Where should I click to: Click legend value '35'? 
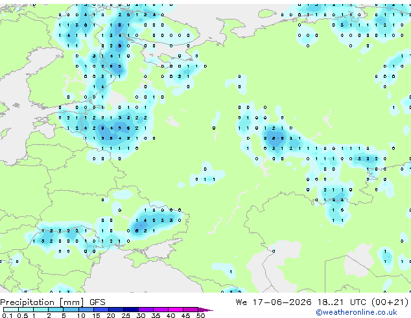[156, 315]
